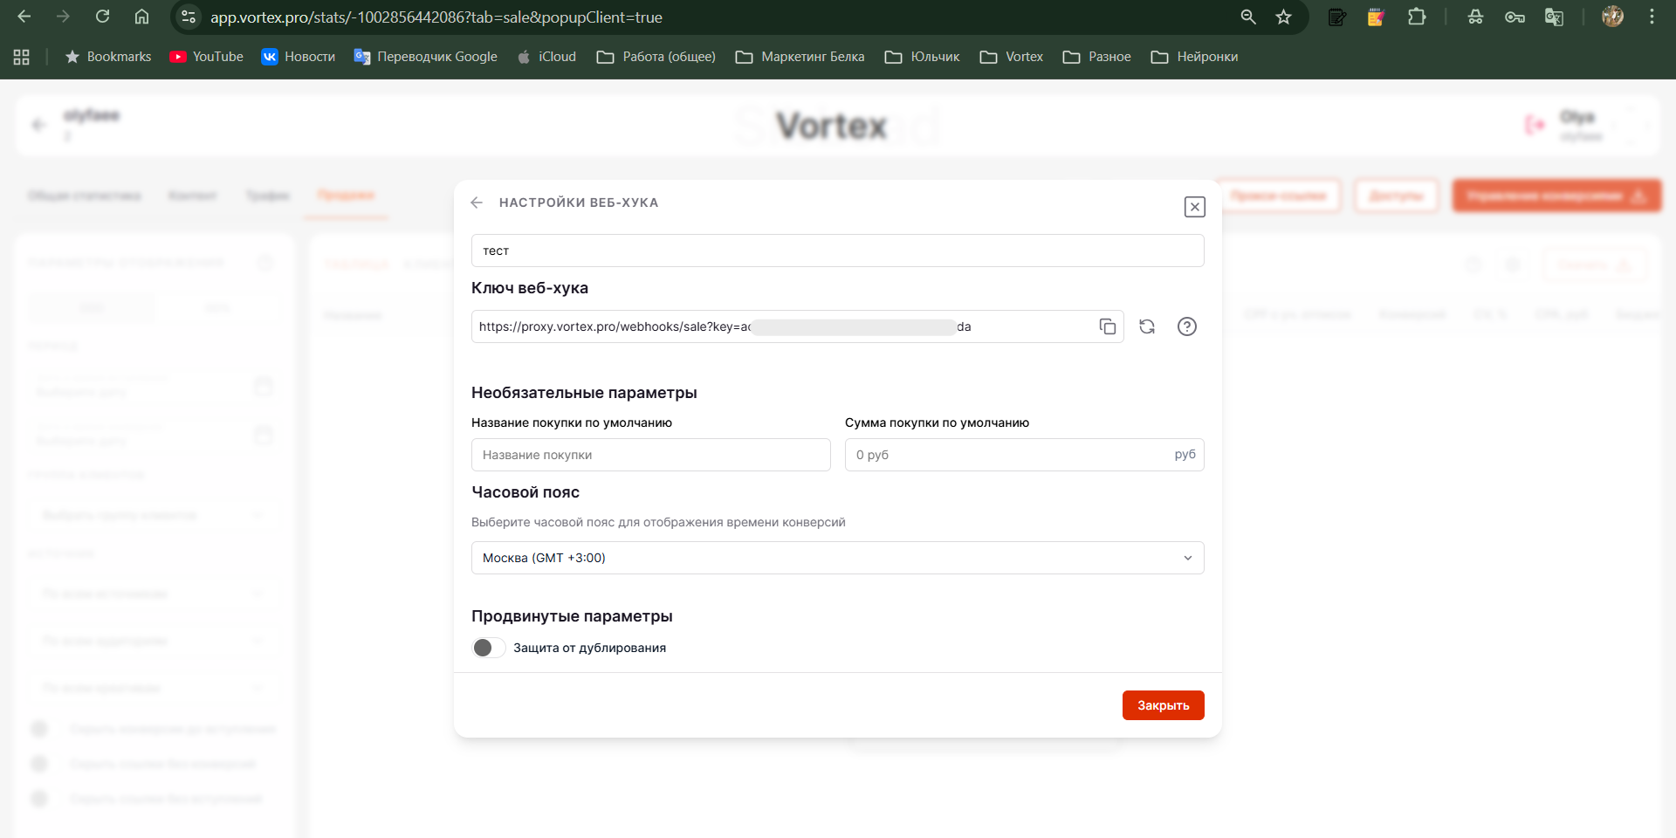Open webhook key help tooltip

pyautogui.click(x=1186, y=326)
